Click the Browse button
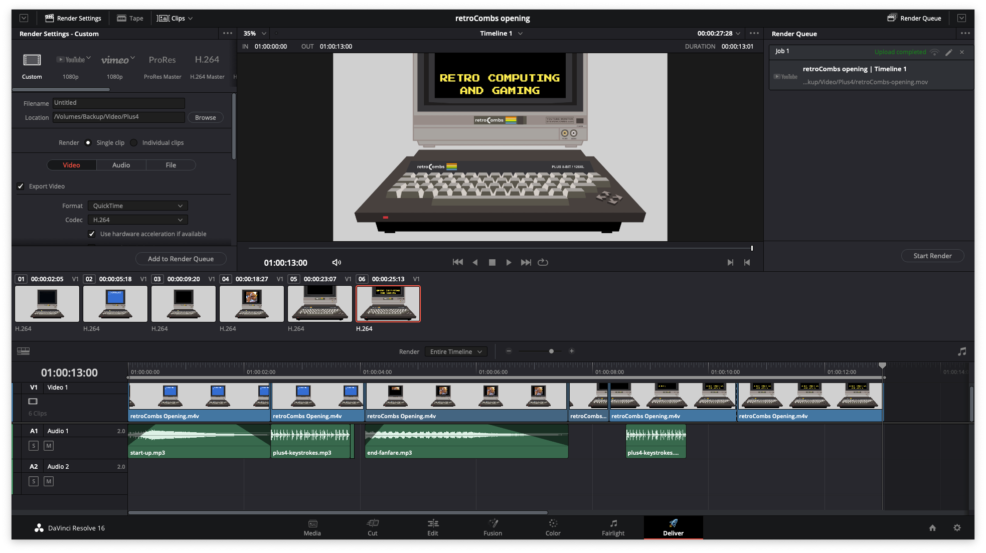The width and height of the screenshot is (986, 553). coord(205,117)
